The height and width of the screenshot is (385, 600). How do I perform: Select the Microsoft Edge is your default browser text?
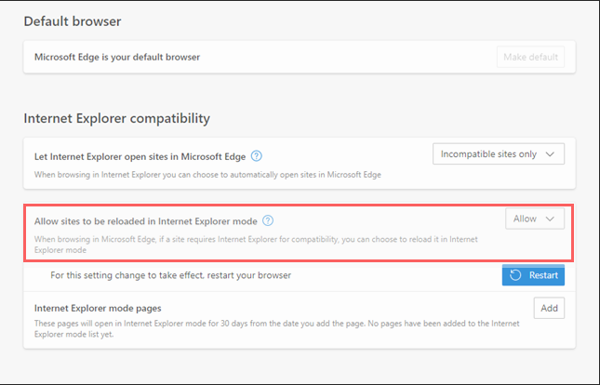117,57
